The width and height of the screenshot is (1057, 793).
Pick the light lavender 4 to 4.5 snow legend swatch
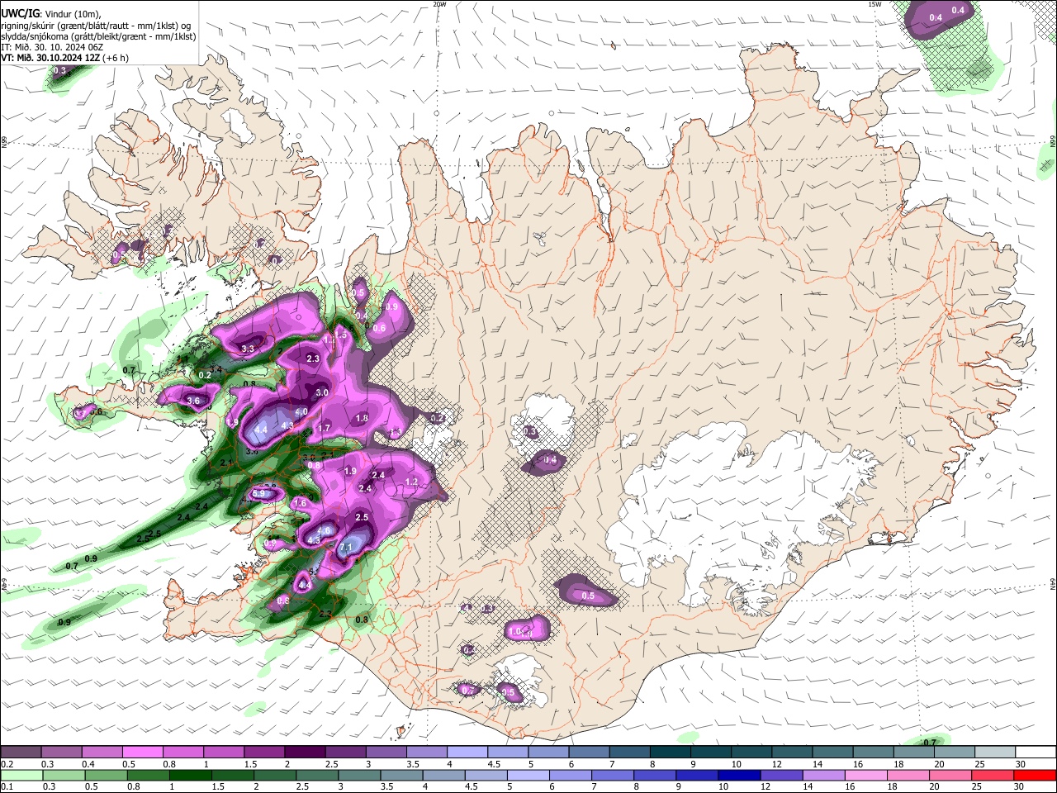tap(467, 752)
